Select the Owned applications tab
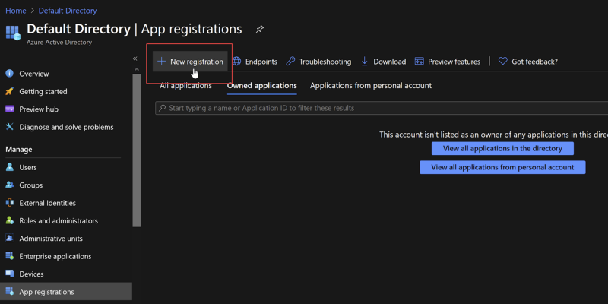608x304 pixels. [262, 86]
